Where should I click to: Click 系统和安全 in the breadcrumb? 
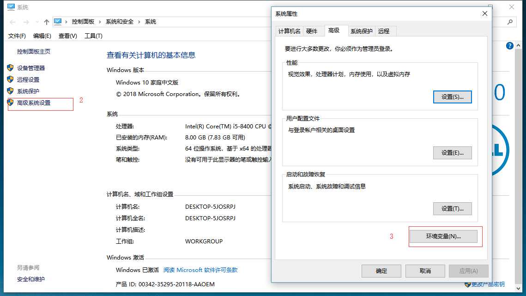tap(120, 22)
